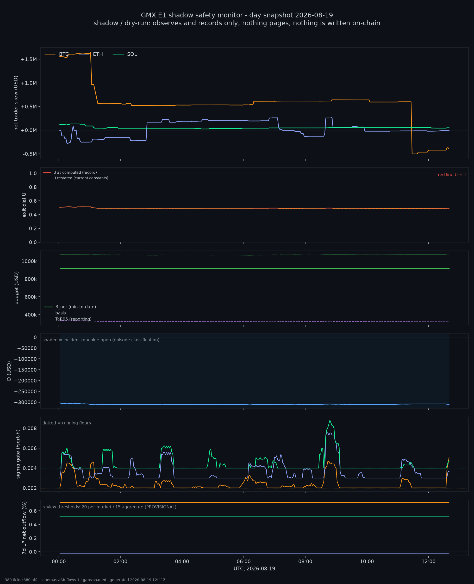
Task: Click the '7d LP net outflow (%)' axis label
Action: (x=24, y=528)
